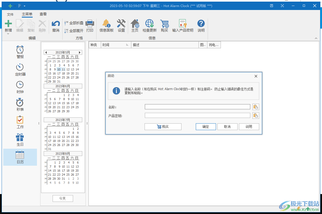
Task: Select 全部展开 expand all
Action: (74, 31)
